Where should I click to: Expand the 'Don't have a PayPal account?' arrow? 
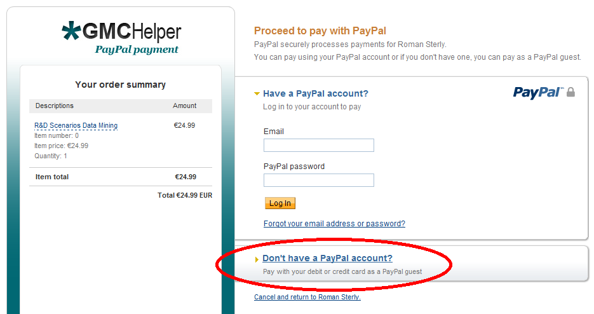click(257, 259)
